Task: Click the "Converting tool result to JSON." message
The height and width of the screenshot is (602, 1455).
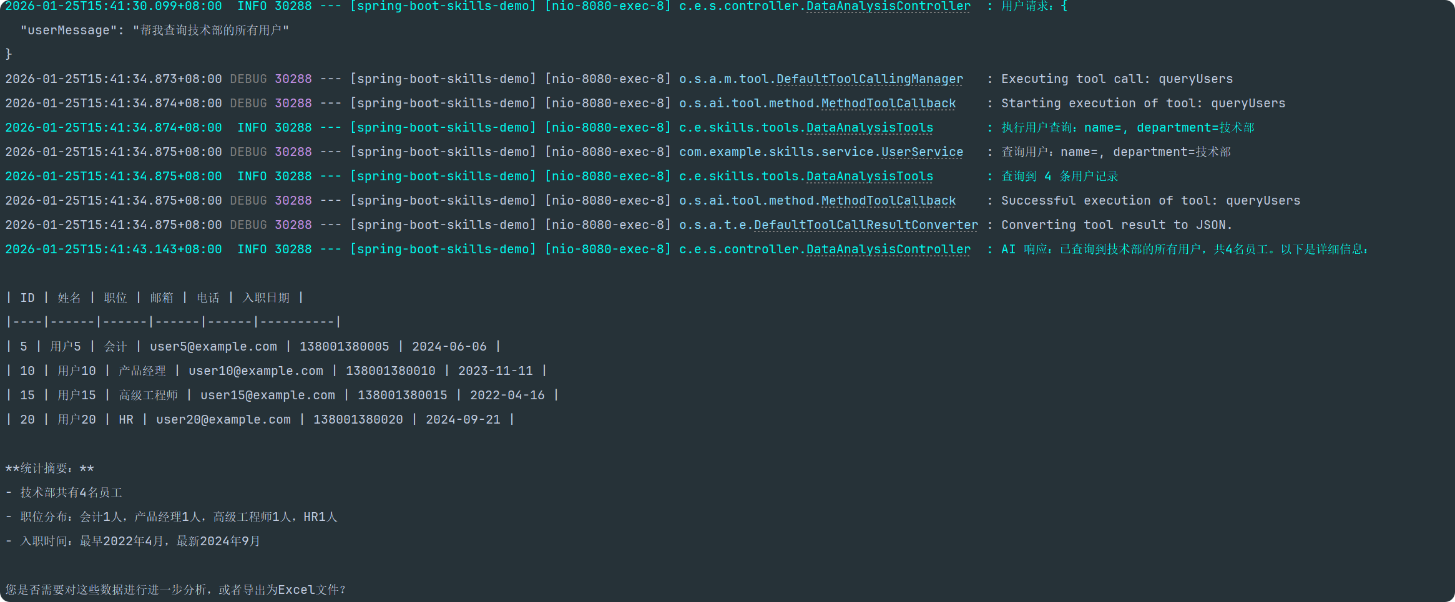Action: pyautogui.click(x=1117, y=225)
